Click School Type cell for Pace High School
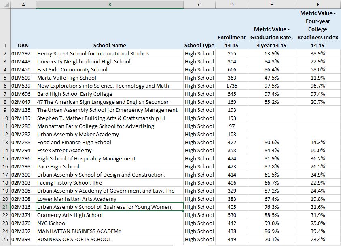341x246 pixels. click(x=199, y=166)
